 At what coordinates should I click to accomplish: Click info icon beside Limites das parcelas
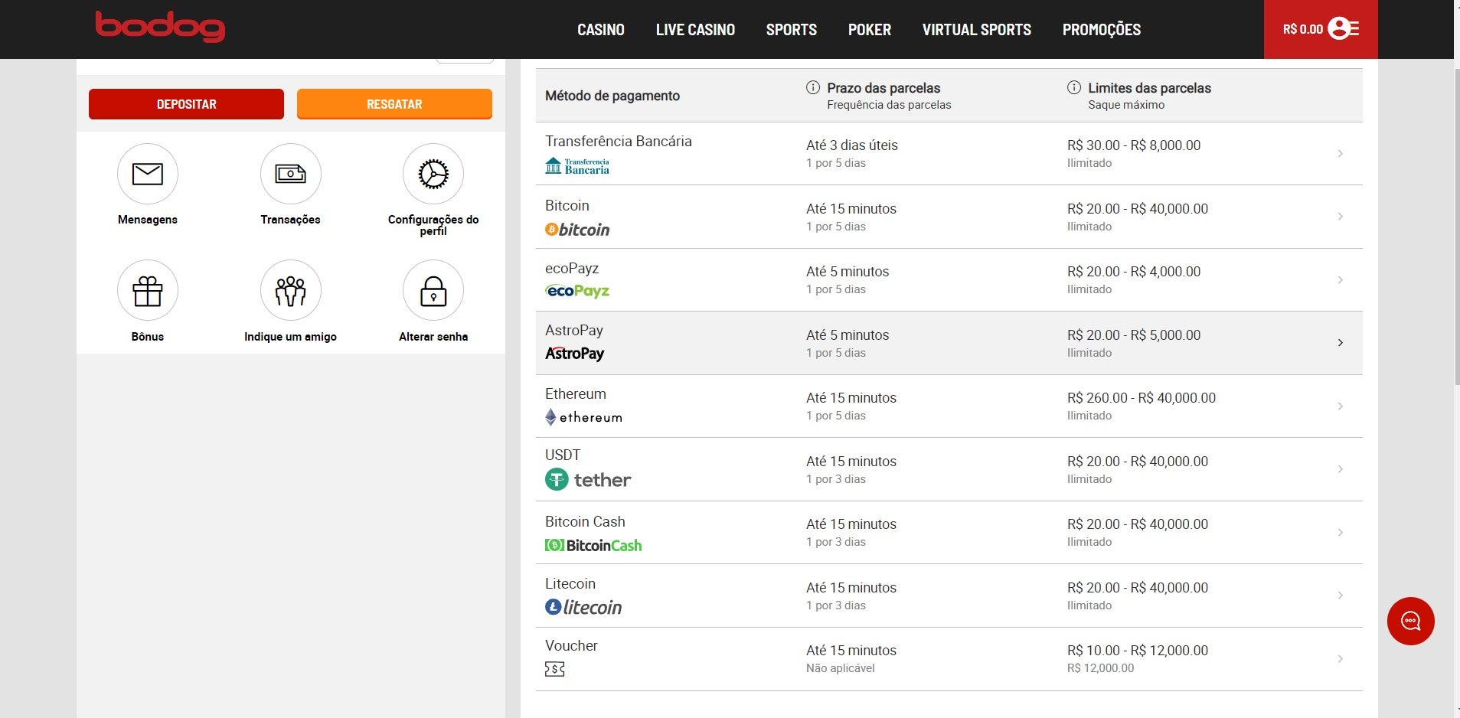(x=1074, y=87)
